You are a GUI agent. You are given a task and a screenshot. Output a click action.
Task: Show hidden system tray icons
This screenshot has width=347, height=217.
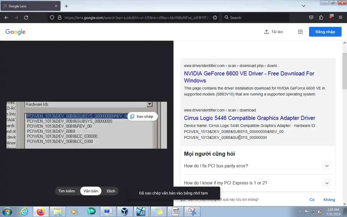pyautogui.click(x=300, y=212)
